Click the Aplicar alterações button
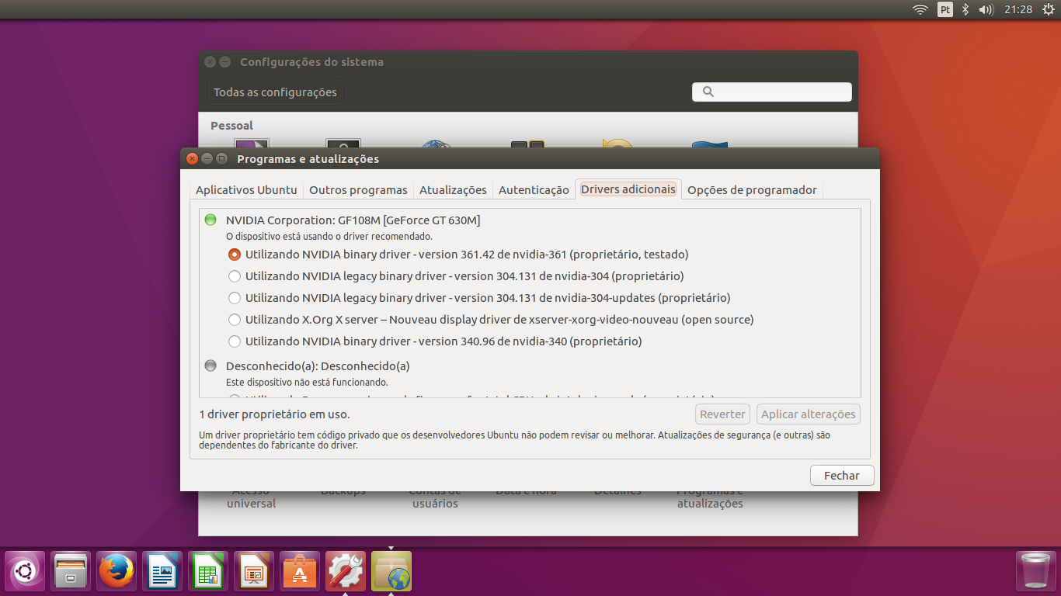The height and width of the screenshot is (596, 1061). (809, 414)
